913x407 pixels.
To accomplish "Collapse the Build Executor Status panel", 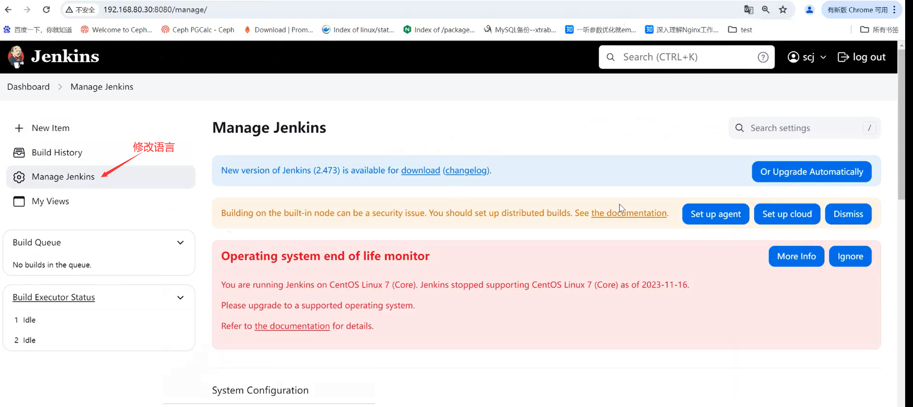I will pos(180,297).
